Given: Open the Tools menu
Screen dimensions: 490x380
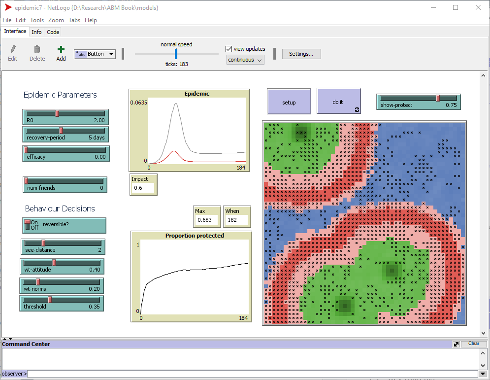Looking at the screenshot, I should pyautogui.click(x=37, y=20).
